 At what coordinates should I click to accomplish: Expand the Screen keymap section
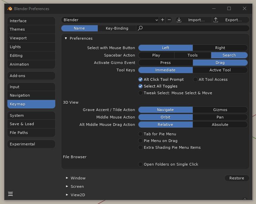(67, 186)
